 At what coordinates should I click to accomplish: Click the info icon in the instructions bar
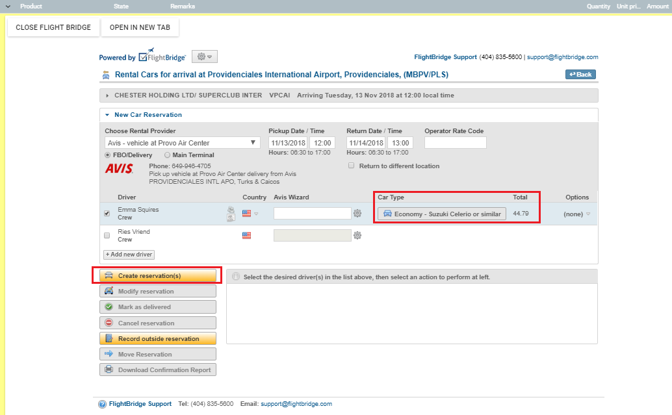pos(236,277)
